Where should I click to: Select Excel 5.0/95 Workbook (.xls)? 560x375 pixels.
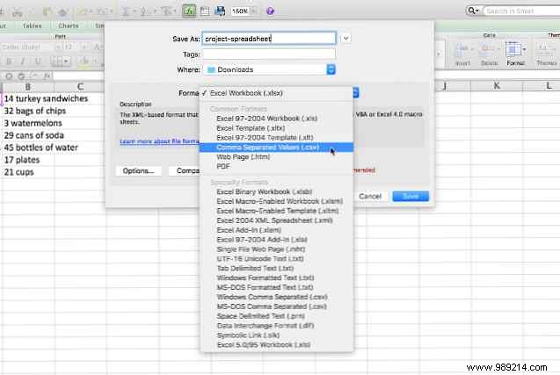click(x=276, y=345)
